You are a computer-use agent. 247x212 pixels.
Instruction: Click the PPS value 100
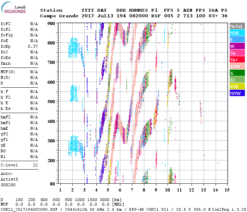(200, 16)
